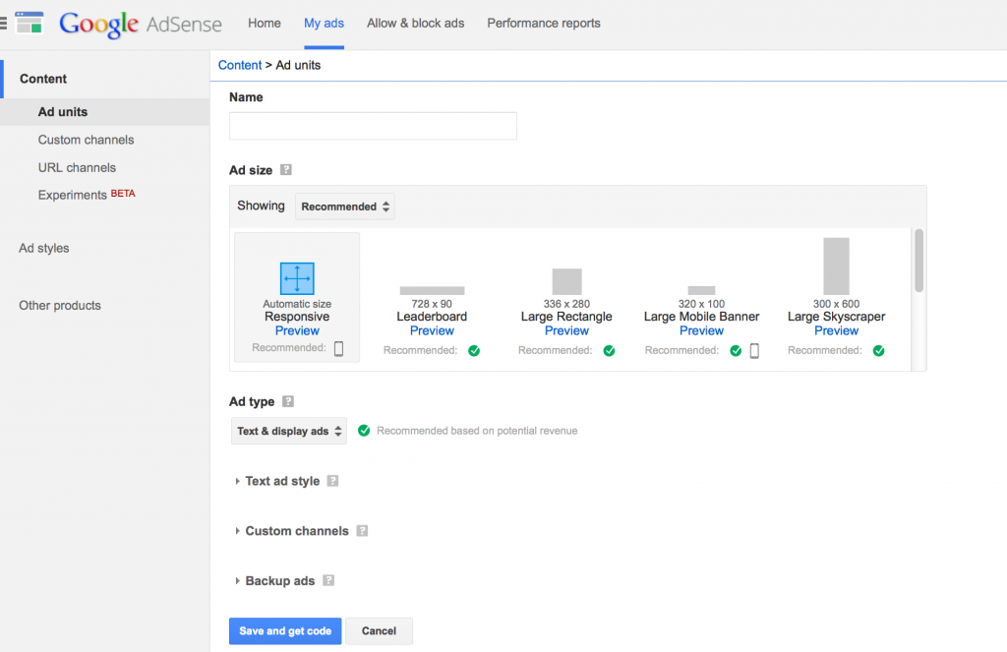Open the Text & display ads dropdown
This screenshot has width=1007, height=652.
[x=289, y=431]
